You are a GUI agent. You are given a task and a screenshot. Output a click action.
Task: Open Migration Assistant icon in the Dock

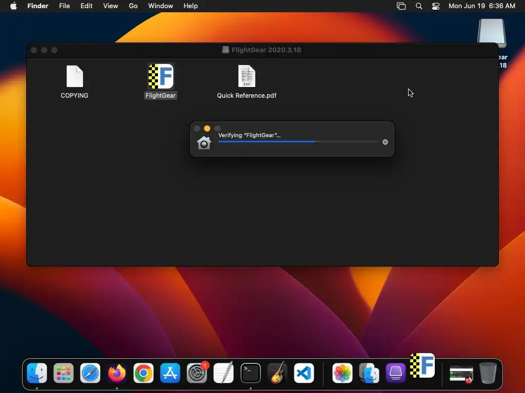[369, 373]
